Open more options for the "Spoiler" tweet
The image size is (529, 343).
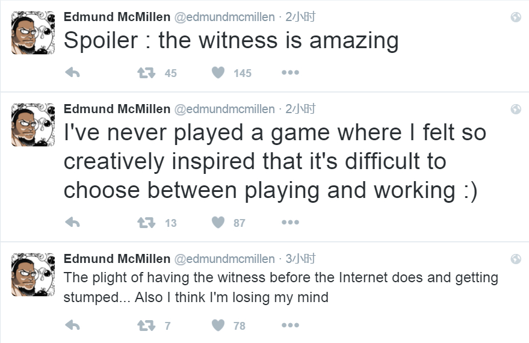tap(290, 73)
